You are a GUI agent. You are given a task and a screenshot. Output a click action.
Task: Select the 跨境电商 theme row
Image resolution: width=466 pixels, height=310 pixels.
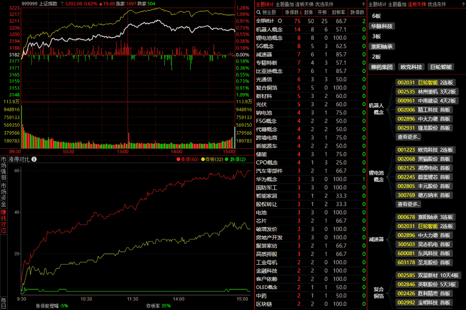click(x=311, y=138)
